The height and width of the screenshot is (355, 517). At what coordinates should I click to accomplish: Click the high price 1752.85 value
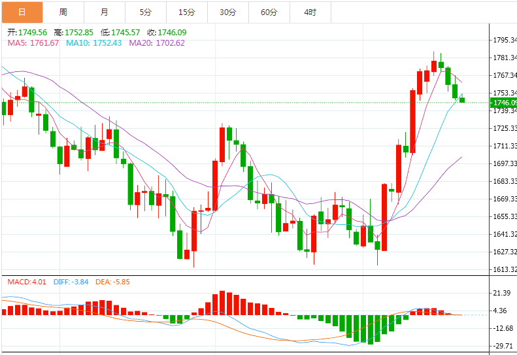pos(79,32)
